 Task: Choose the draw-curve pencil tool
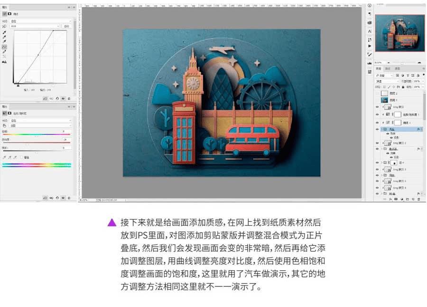pyautogui.click(x=4, y=52)
